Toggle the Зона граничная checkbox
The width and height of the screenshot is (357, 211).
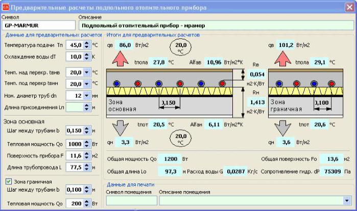point(9,181)
